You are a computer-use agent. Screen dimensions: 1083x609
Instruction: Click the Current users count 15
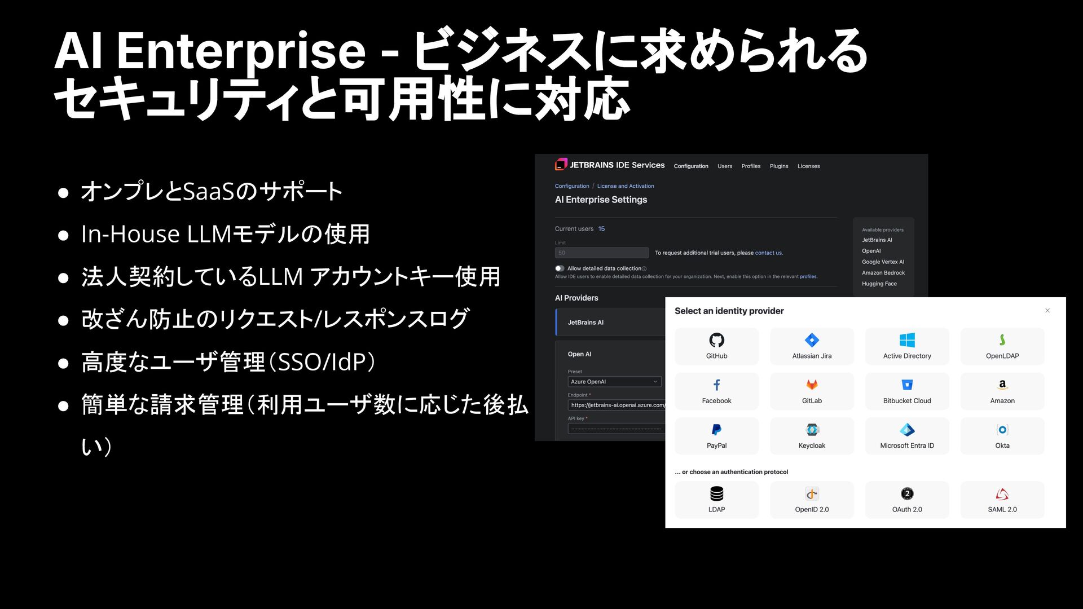[601, 229]
